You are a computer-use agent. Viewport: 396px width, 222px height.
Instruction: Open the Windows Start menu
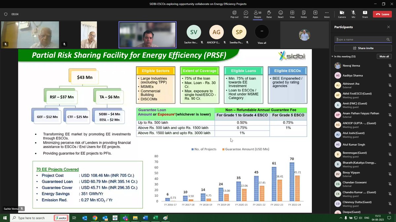5,218
